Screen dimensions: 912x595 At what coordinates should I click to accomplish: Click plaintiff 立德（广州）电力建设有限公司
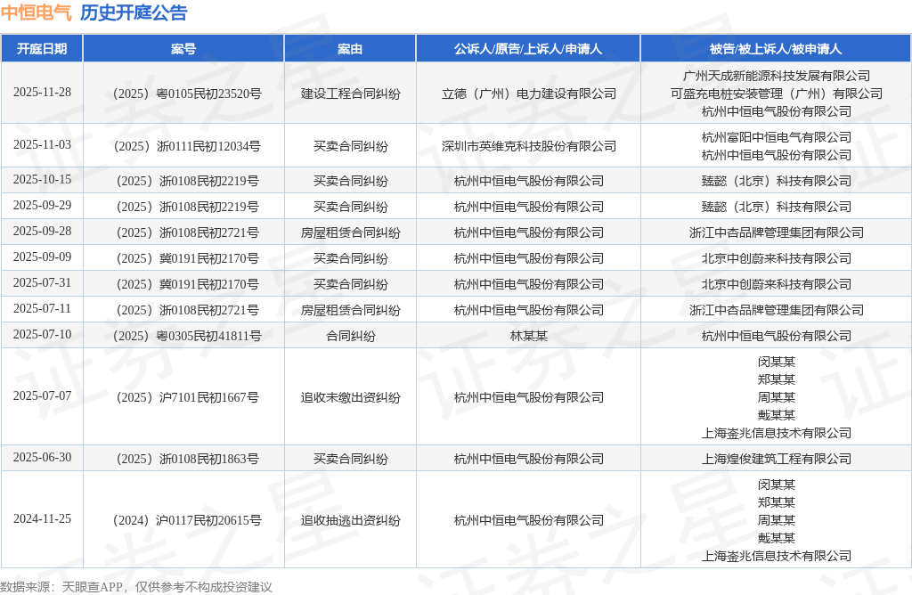tap(529, 94)
